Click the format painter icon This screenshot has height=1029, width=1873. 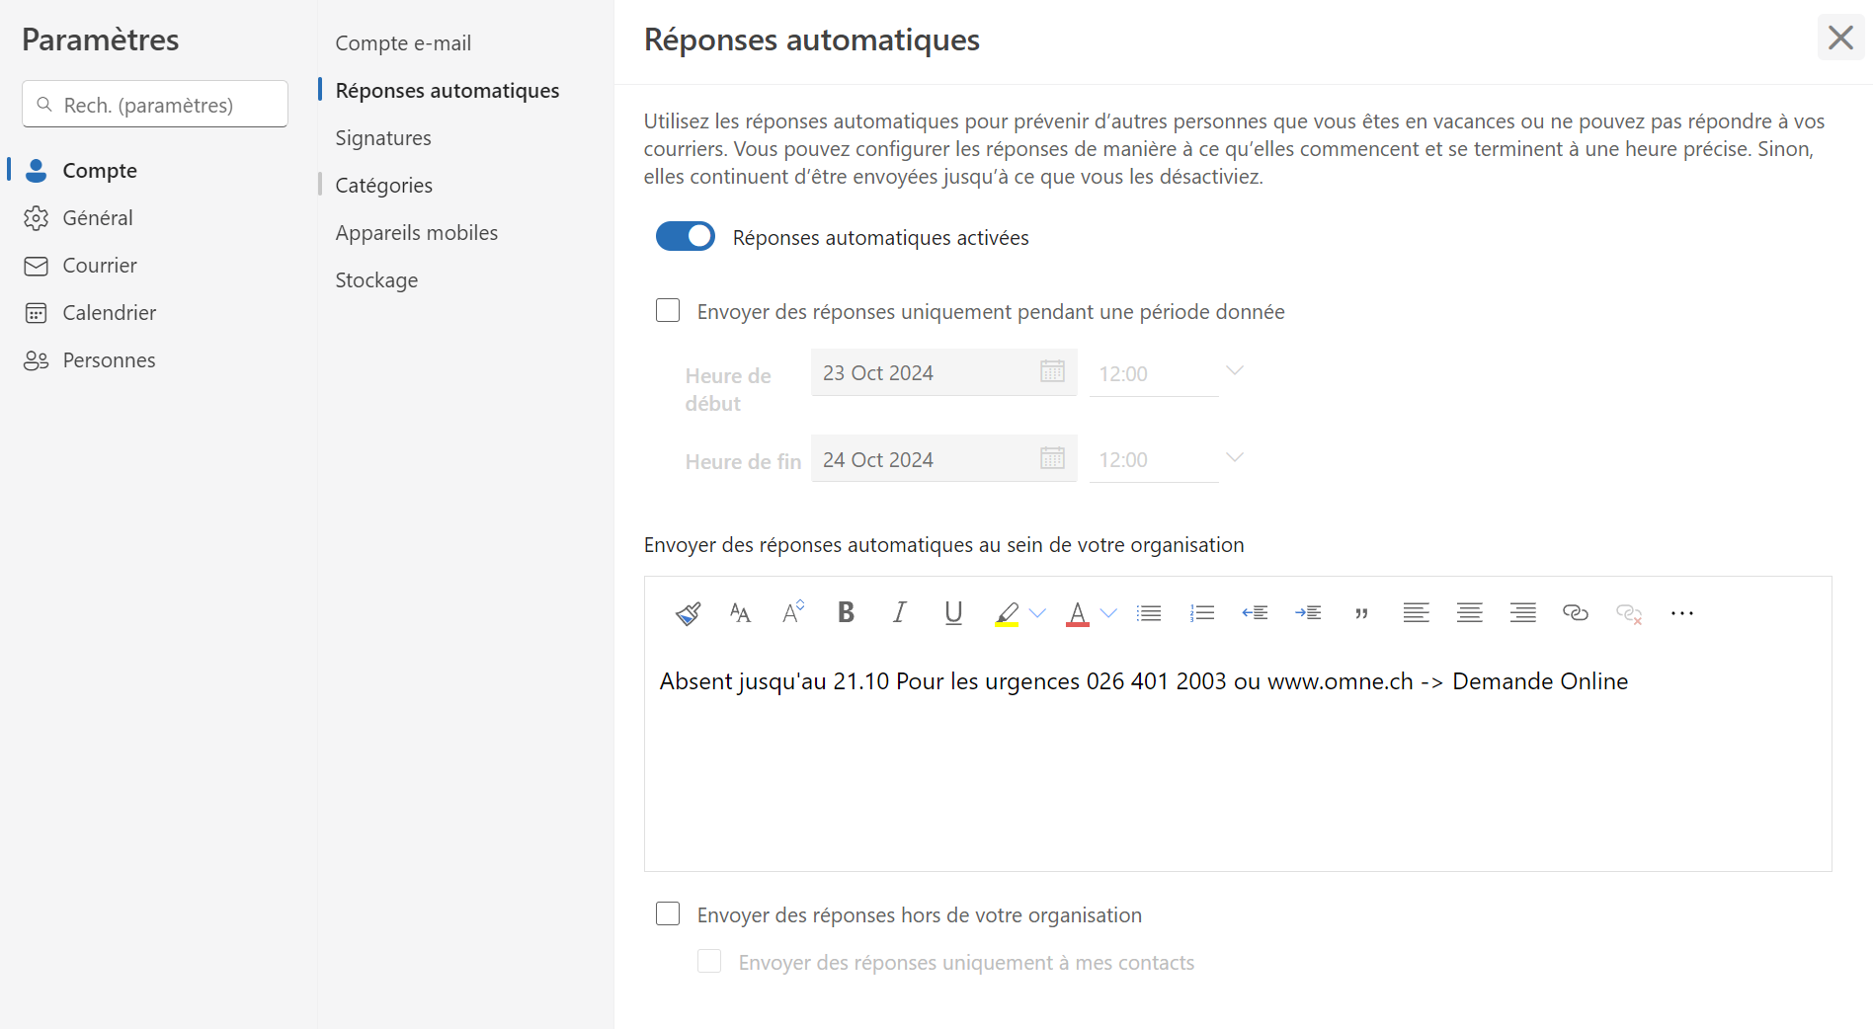click(x=688, y=613)
